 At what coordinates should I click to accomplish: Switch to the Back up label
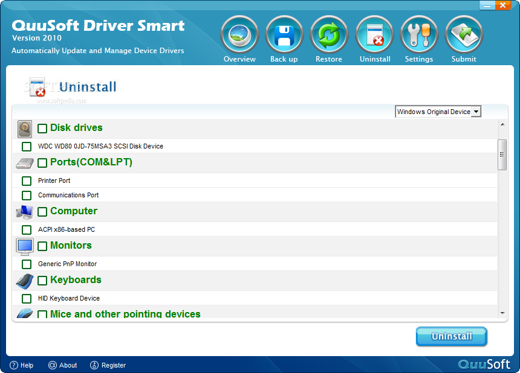pyautogui.click(x=284, y=59)
